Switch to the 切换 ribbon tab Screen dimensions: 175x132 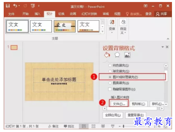coord(61,14)
